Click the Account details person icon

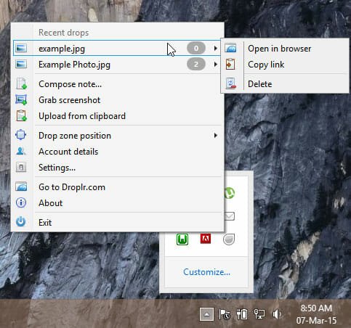pos(21,151)
